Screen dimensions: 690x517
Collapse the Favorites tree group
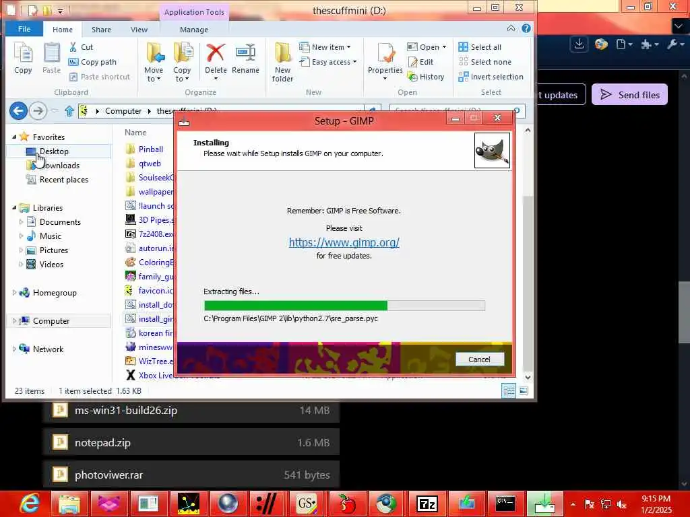(x=14, y=137)
